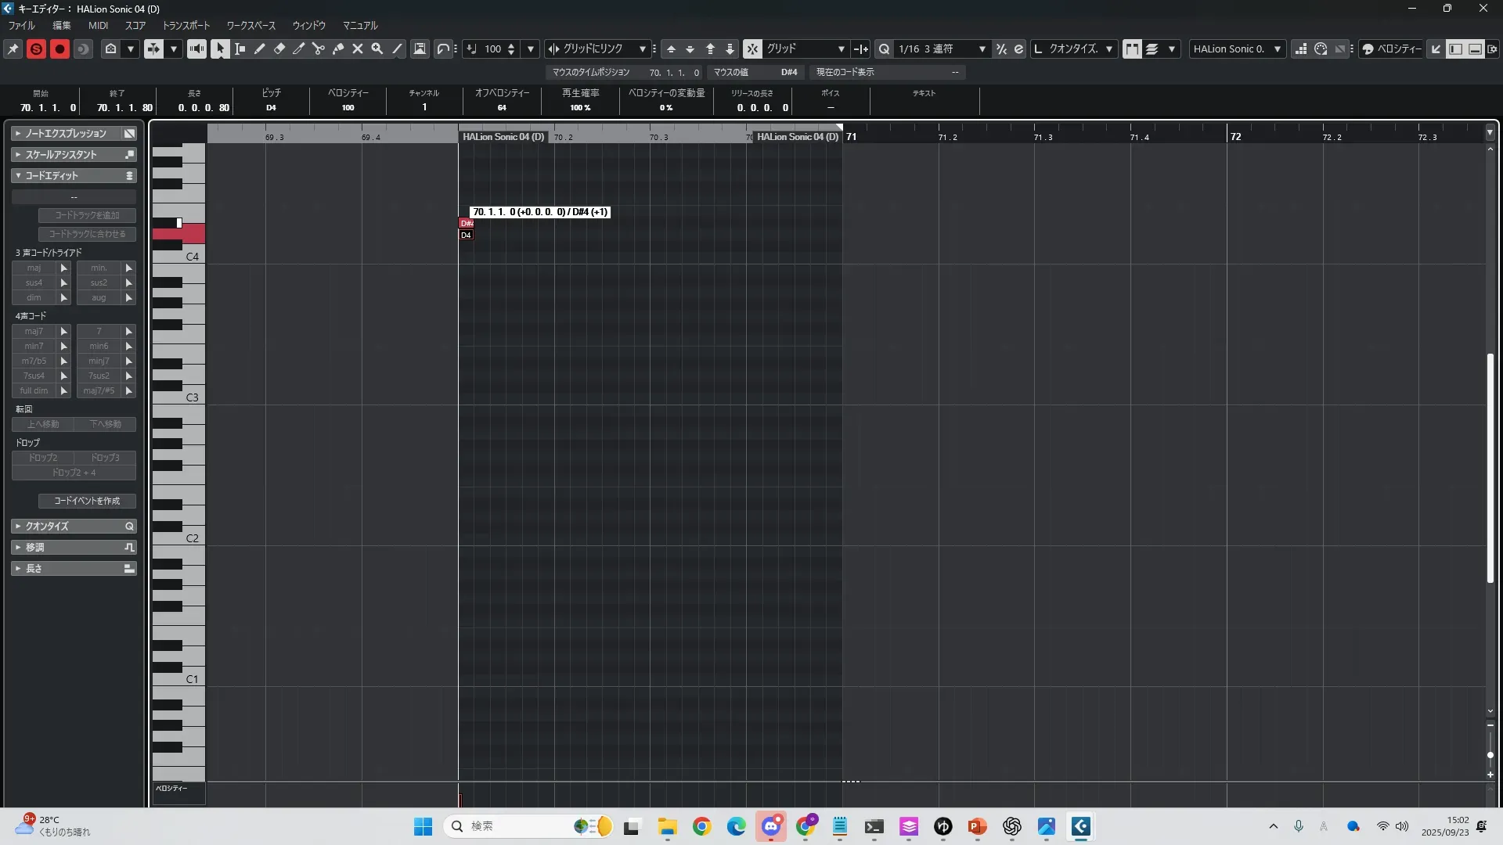Select the Mute X tool
Viewport: 1503px width, 845px height.
[358, 49]
